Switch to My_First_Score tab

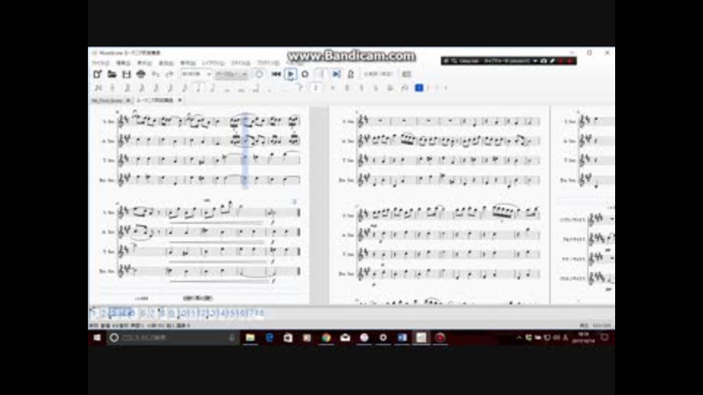pos(107,100)
